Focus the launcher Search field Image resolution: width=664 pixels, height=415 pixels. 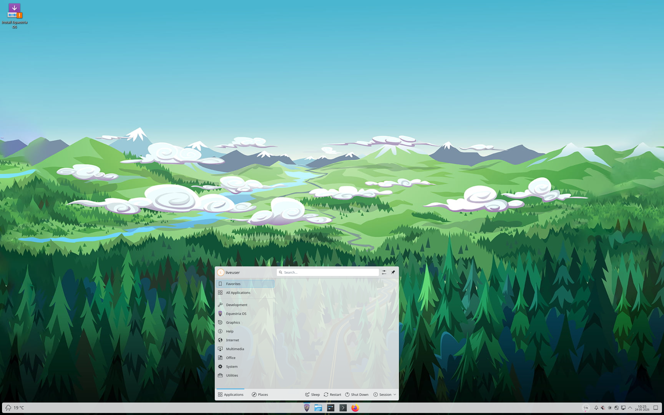[328, 272]
